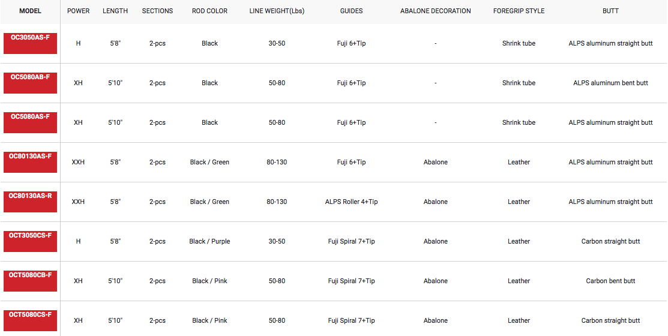Screen dimensions: 668x336
Task: Pick the OCT5080CB-F model button
Action: click(30, 281)
